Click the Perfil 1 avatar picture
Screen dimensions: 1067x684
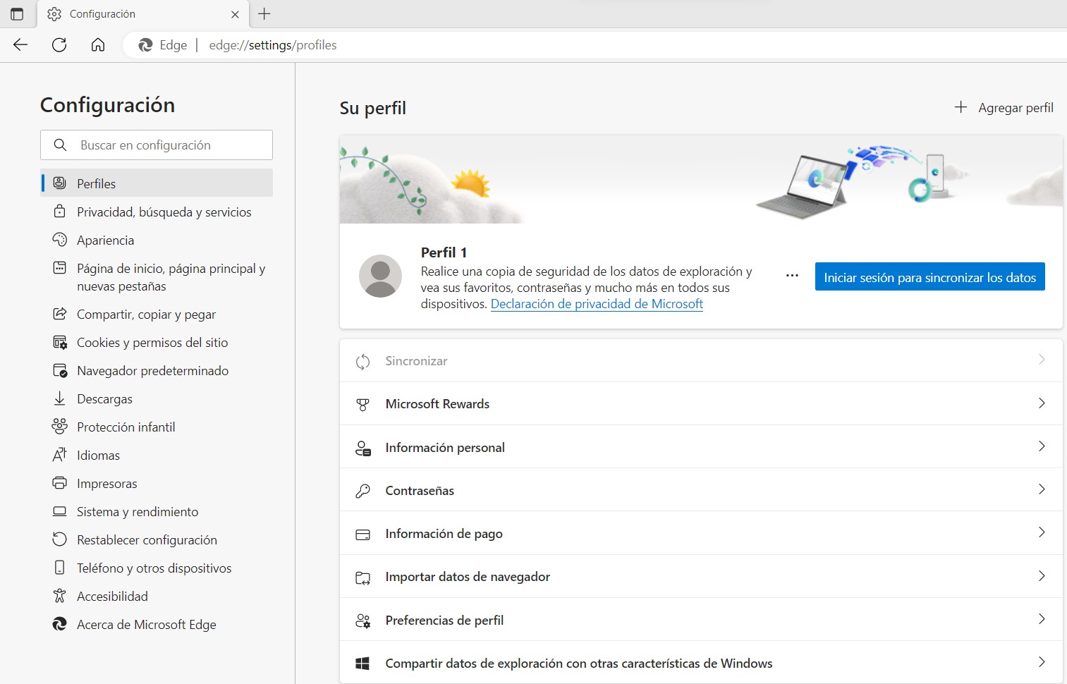click(380, 276)
